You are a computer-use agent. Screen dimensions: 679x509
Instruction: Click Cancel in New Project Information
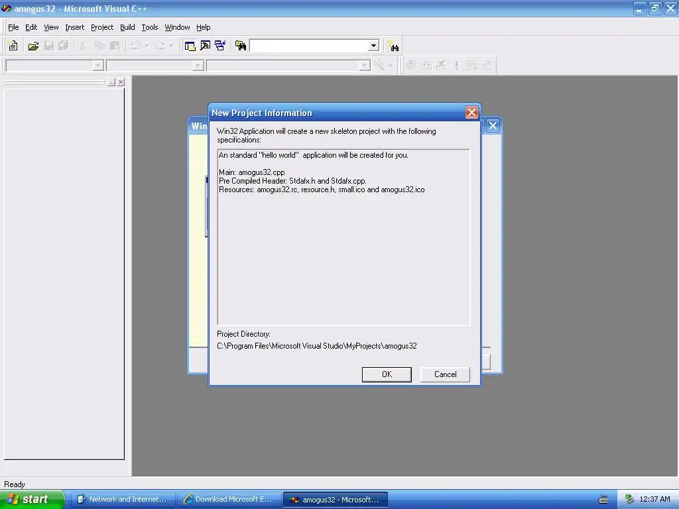click(445, 374)
